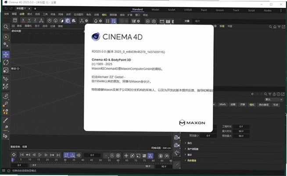Open the render view clapperboard icon
Image resolution: width=287 pixels, height=176 pixels.
(x=162, y=21)
